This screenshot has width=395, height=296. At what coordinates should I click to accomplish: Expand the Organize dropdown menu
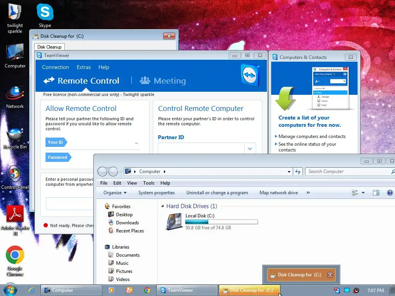click(115, 193)
